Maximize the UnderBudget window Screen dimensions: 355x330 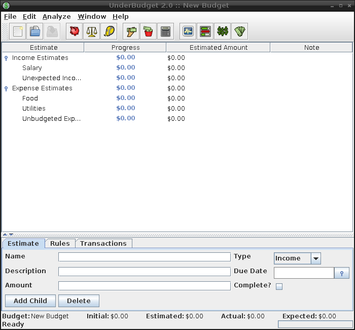tap(341, 6)
